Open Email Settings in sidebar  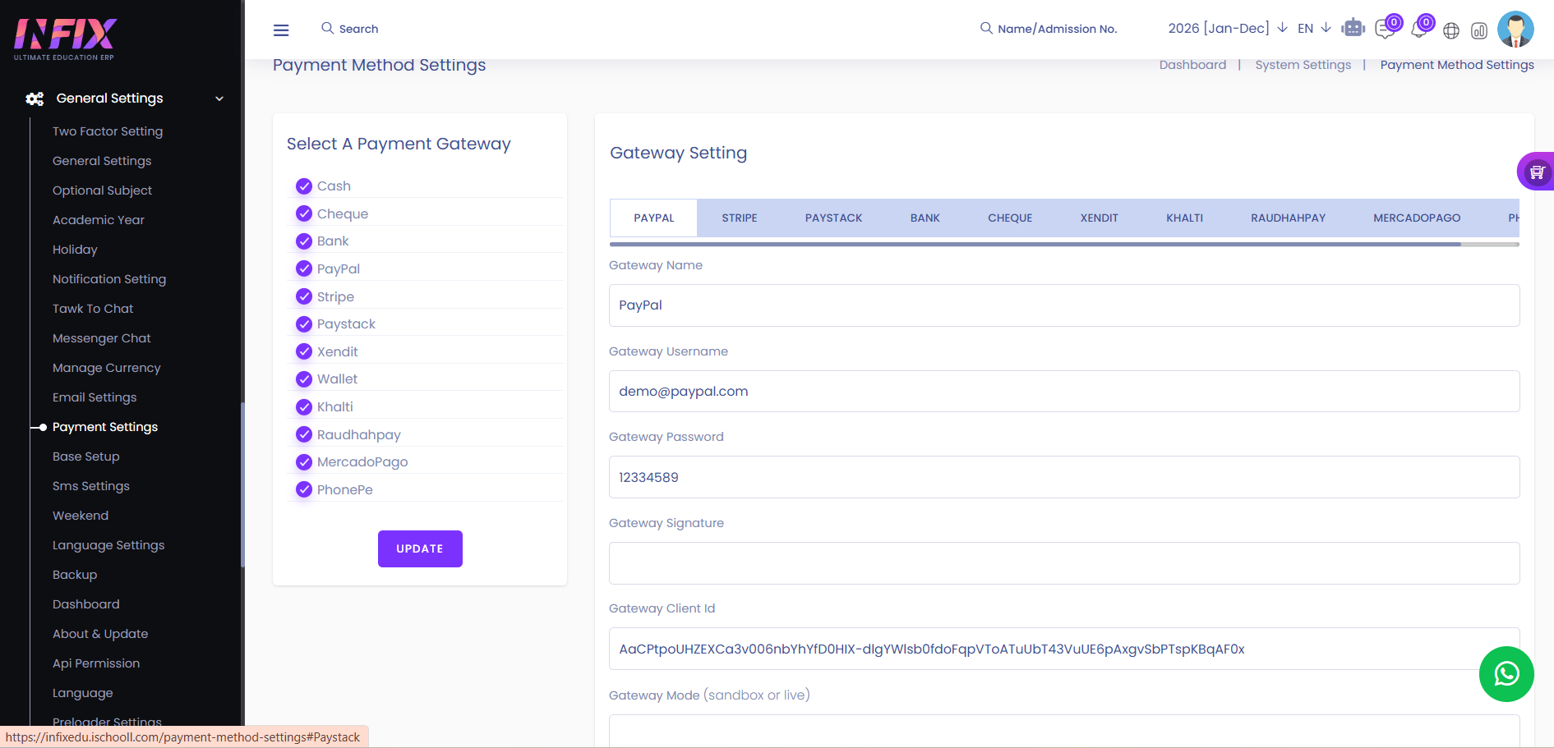point(95,397)
